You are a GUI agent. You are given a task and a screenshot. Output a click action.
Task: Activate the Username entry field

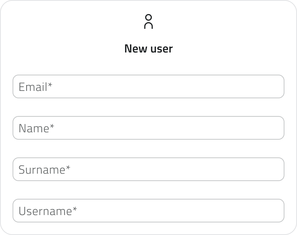pyautogui.click(x=148, y=210)
